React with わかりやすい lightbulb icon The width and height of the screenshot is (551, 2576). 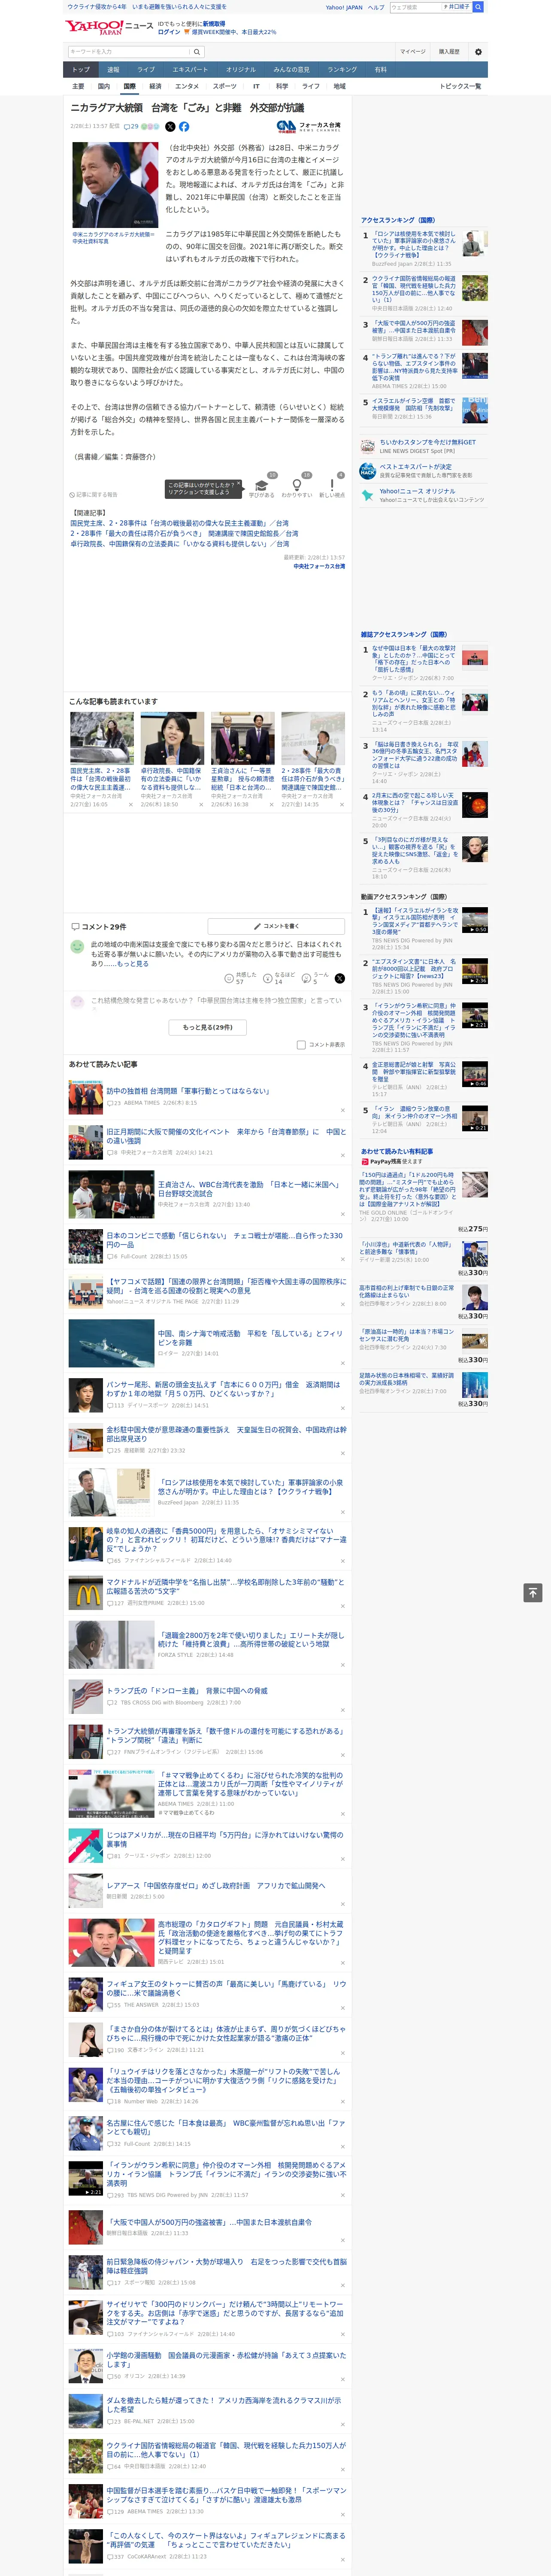point(296,485)
